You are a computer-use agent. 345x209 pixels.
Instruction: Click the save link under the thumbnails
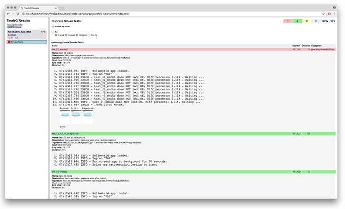click(63, 127)
